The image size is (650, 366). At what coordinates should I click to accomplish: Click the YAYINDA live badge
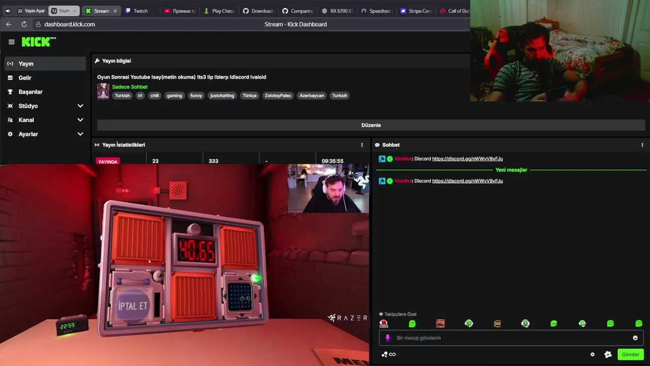tap(108, 161)
